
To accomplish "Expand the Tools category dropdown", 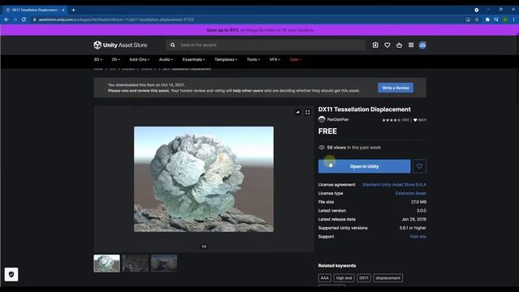I will pyautogui.click(x=253, y=59).
